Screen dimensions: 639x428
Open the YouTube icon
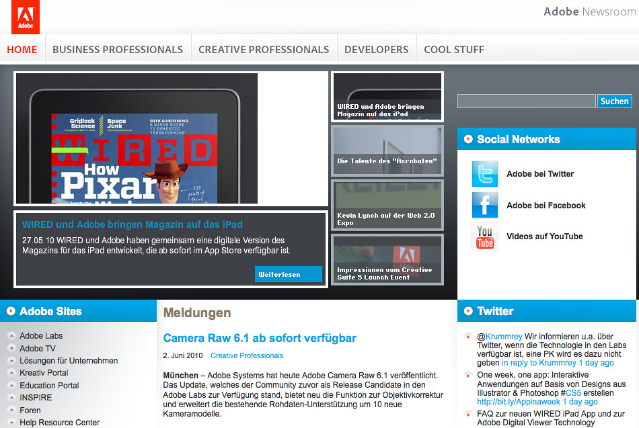(484, 237)
